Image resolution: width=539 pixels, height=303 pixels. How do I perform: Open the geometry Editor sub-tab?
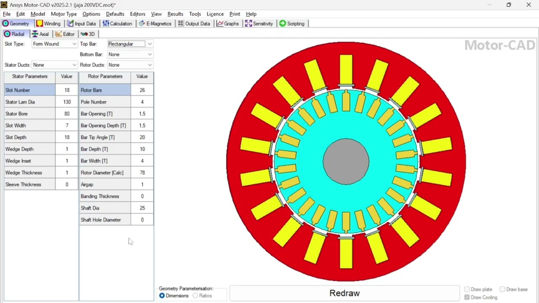(65, 34)
